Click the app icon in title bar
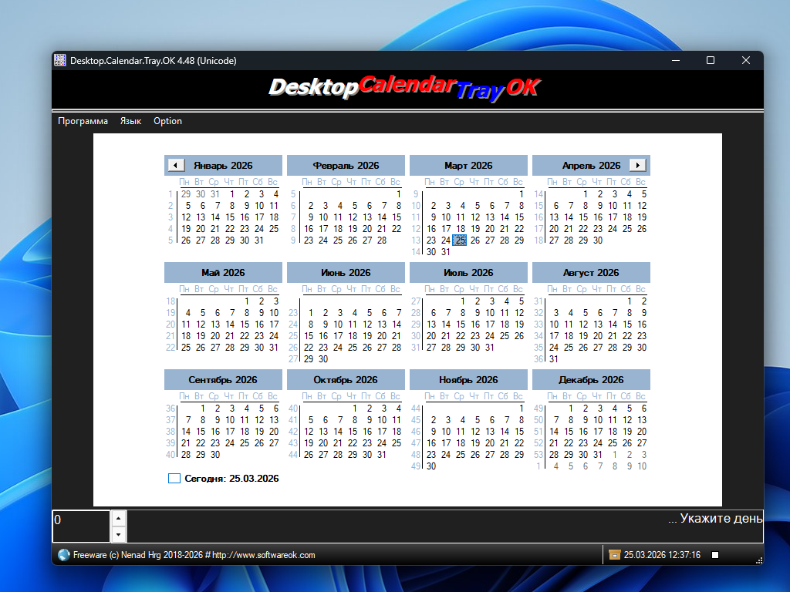This screenshot has height=592, width=790. tap(60, 60)
